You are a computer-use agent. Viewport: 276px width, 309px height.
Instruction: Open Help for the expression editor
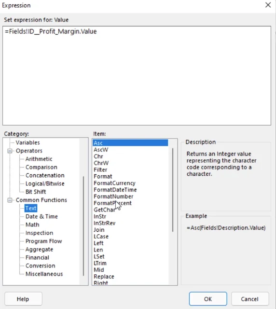coord(23,299)
